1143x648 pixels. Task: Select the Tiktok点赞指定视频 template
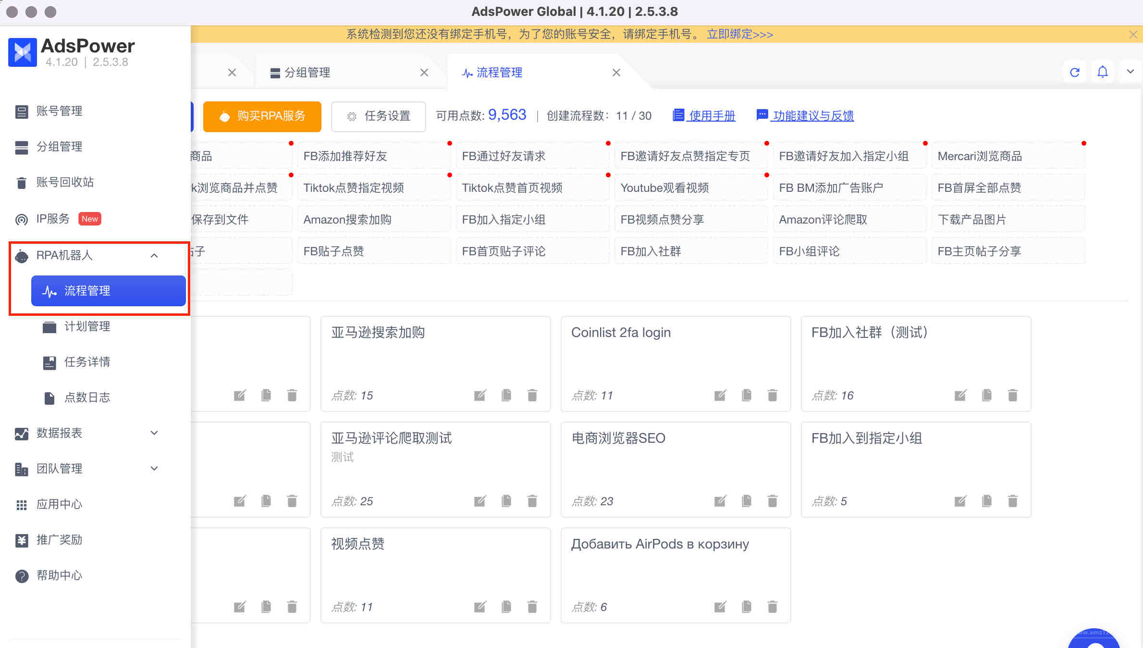(374, 187)
